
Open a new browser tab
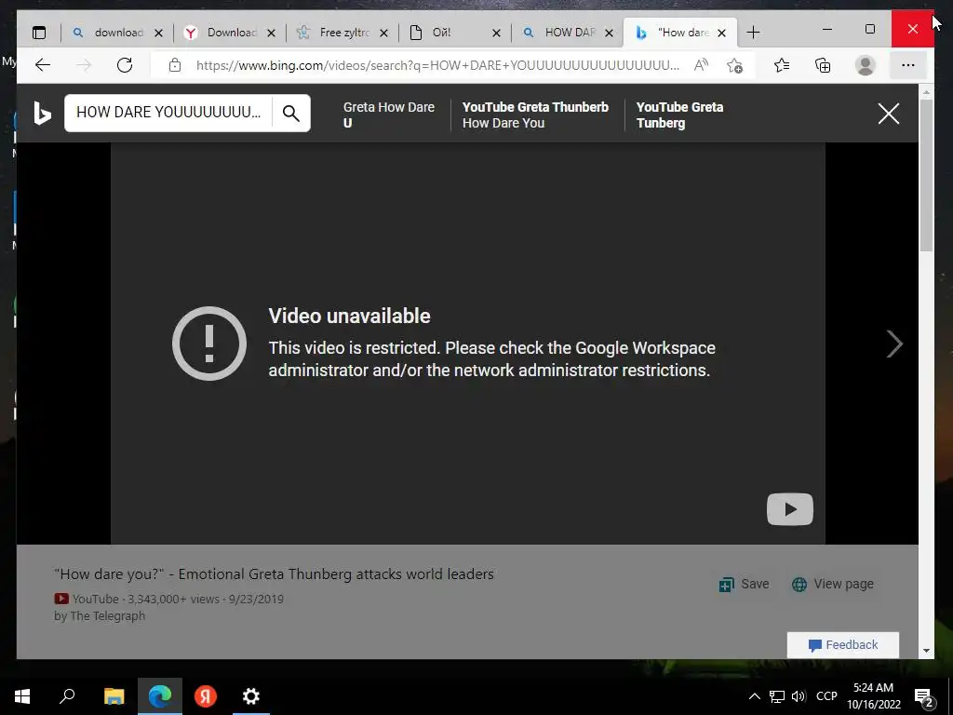pyautogui.click(x=753, y=33)
